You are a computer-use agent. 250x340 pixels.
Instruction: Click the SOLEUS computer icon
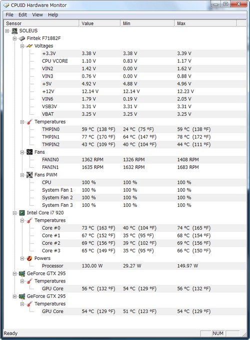coord(14,31)
